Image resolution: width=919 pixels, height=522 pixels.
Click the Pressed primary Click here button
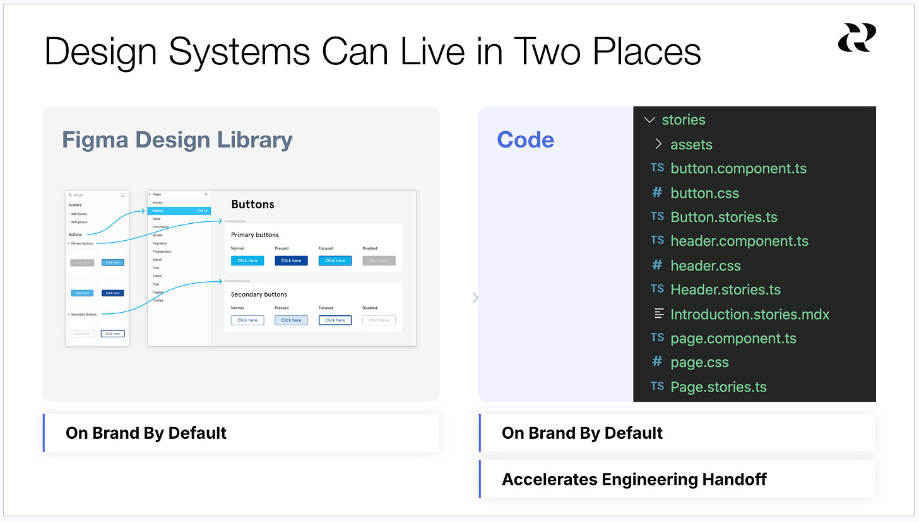point(291,260)
